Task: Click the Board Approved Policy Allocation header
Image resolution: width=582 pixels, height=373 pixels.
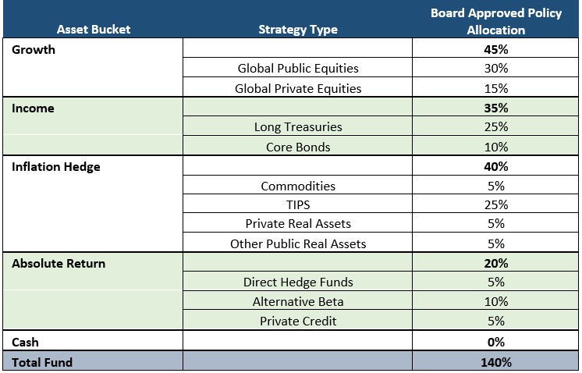Action: pyautogui.click(x=496, y=21)
